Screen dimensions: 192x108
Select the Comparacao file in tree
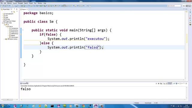pos(14,28)
